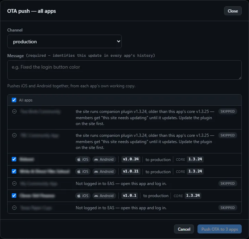249x239 pixels.
Task: Click the iOS badge in the v1.0.1 row
Action: (83, 196)
